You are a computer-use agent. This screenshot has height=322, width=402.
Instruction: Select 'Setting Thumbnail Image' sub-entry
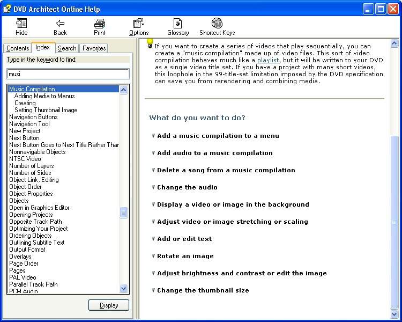pyautogui.click(x=46, y=110)
